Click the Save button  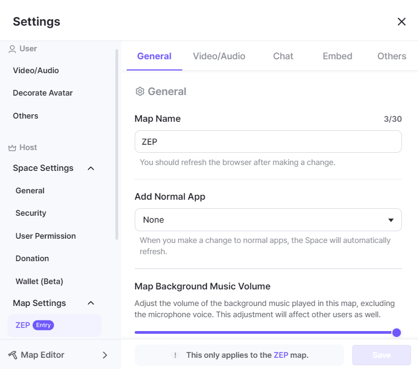[x=382, y=355]
